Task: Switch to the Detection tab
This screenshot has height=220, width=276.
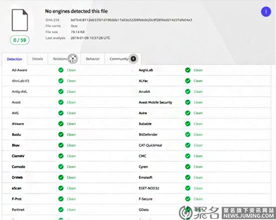Action: pyautogui.click(x=14, y=59)
